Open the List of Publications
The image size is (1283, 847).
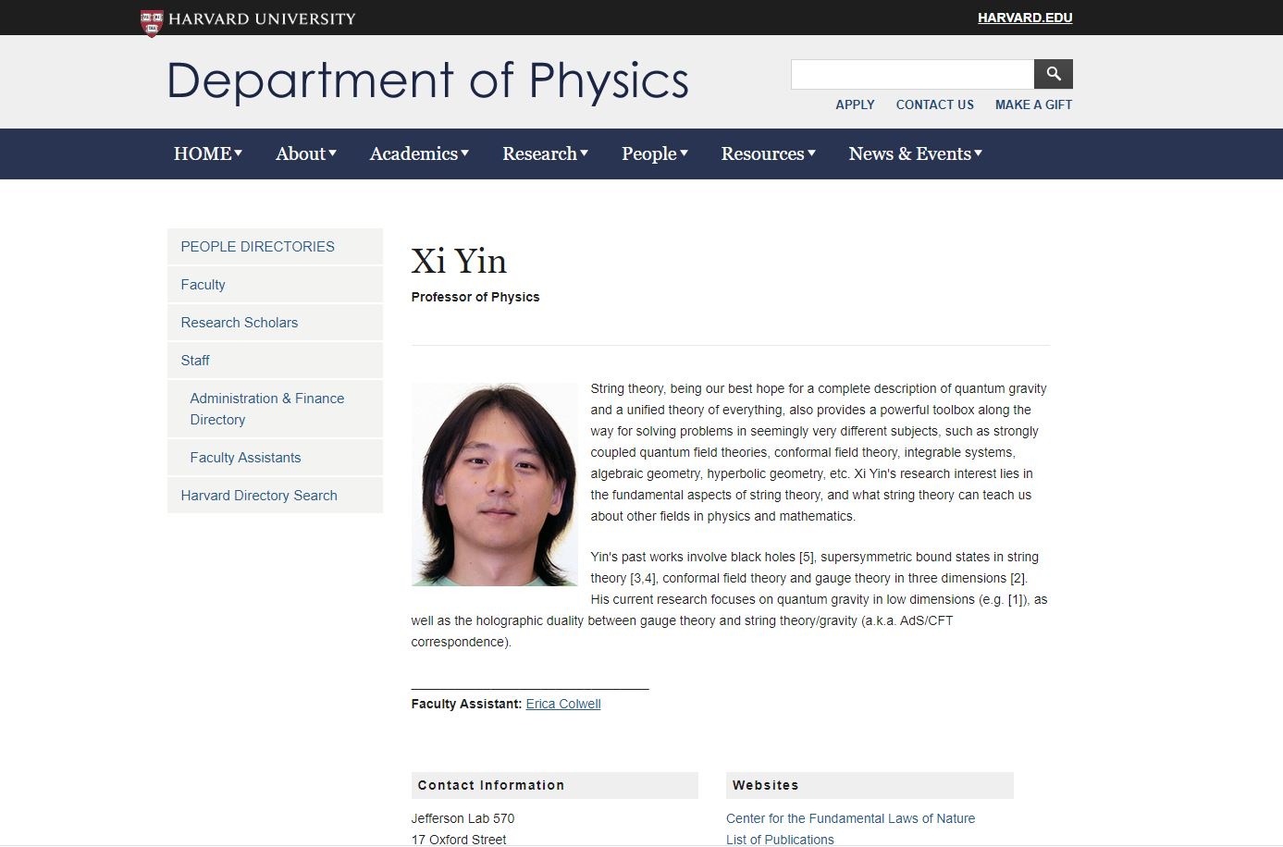click(780, 839)
